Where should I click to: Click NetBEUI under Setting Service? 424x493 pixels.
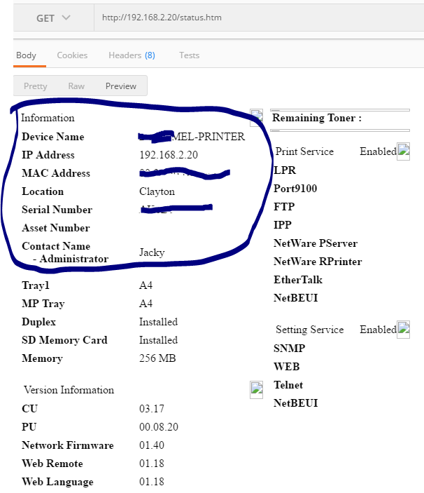point(296,403)
